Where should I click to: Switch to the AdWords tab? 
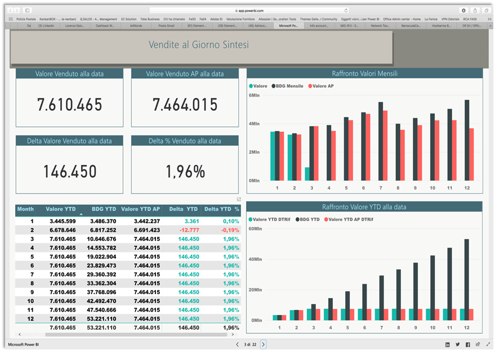pos(136,26)
